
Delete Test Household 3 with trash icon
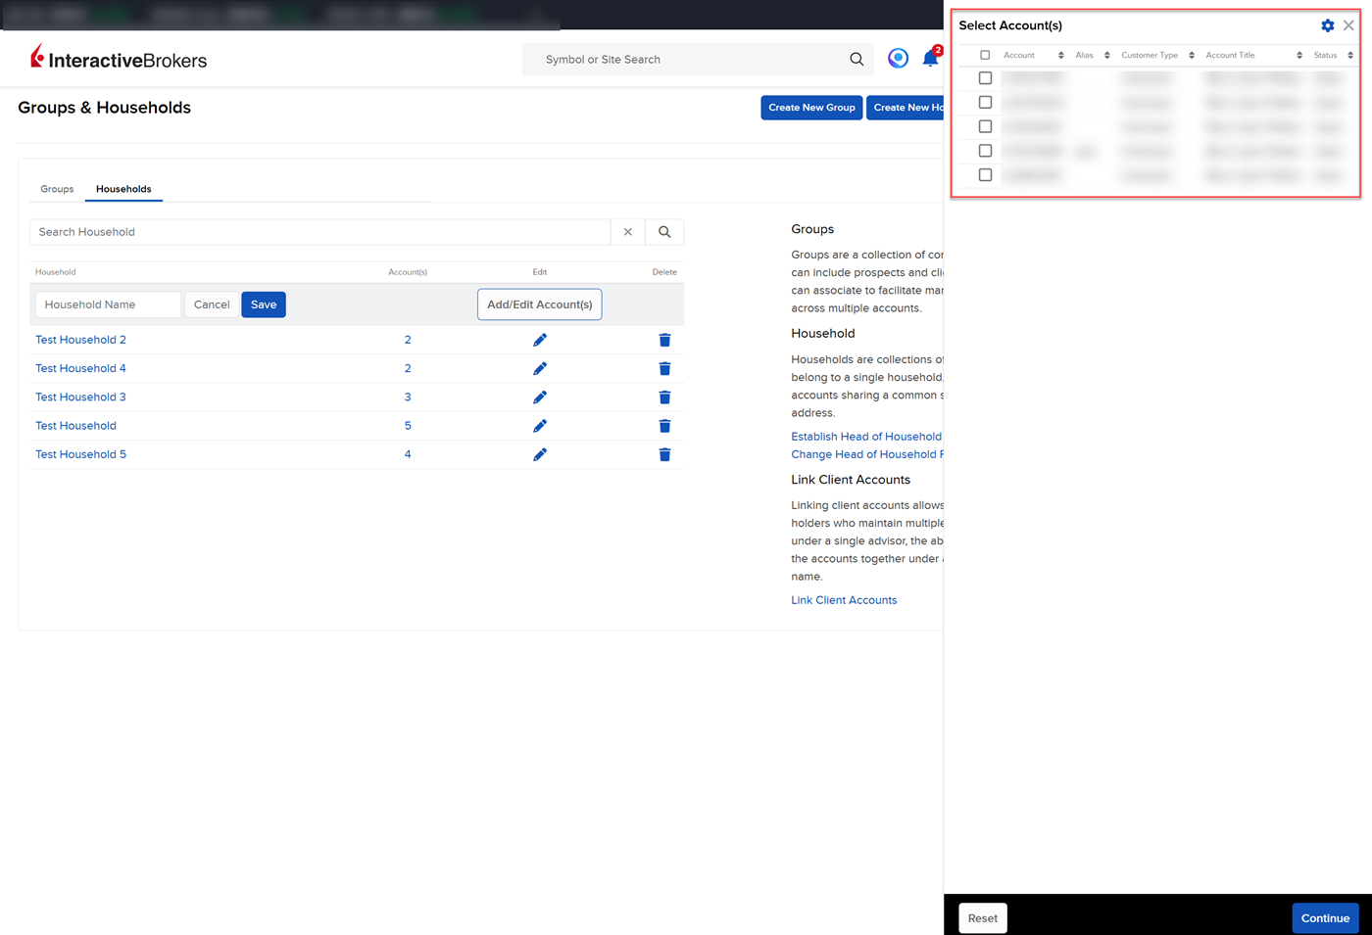click(x=664, y=397)
